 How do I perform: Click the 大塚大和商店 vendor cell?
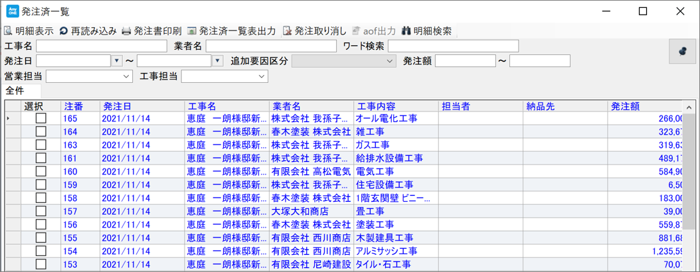click(311, 211)
